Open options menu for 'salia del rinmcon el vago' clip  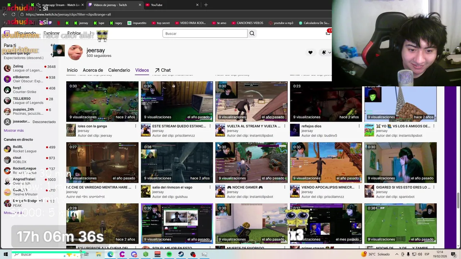pos(210,187)
